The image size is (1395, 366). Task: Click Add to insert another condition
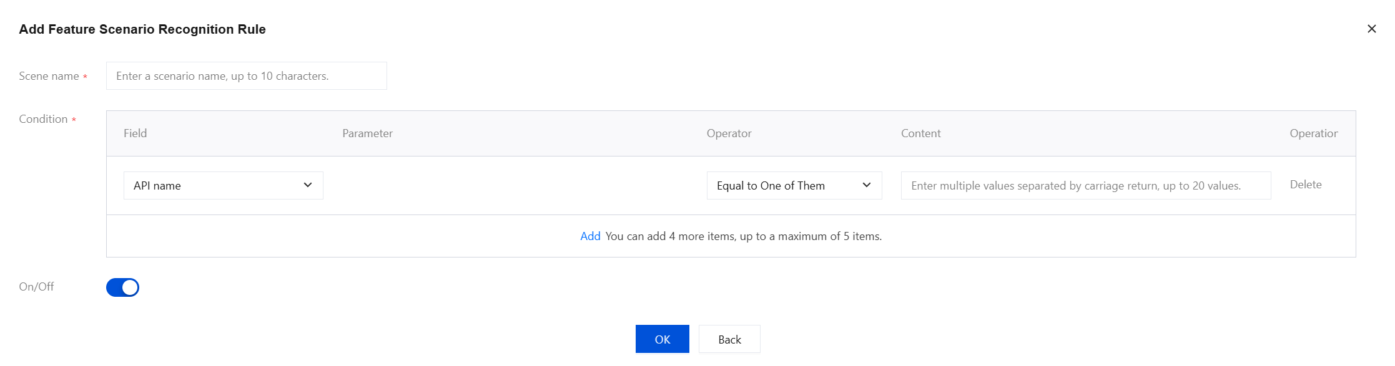click(x=590, y=236)
